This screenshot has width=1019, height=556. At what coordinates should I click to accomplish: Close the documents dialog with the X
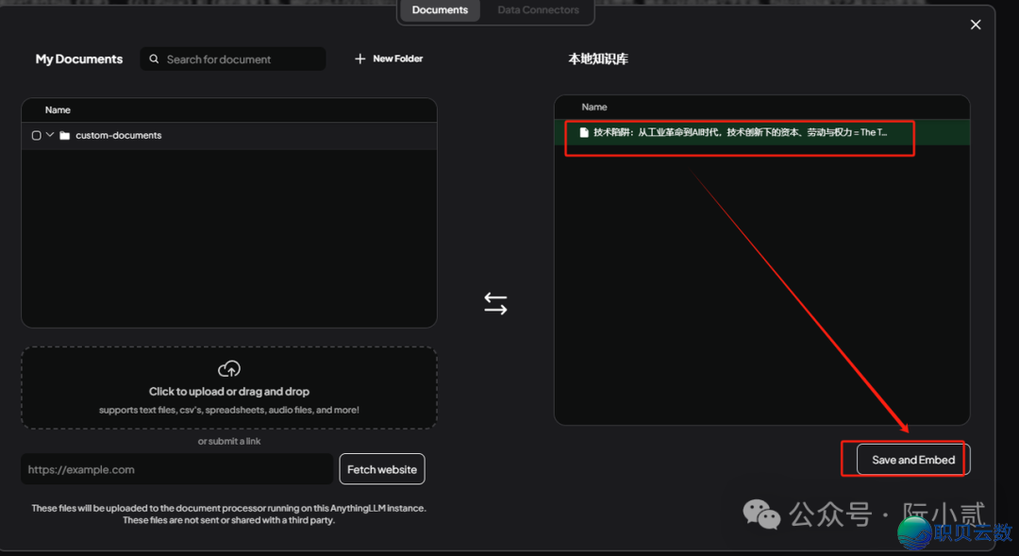click(976, 25)
